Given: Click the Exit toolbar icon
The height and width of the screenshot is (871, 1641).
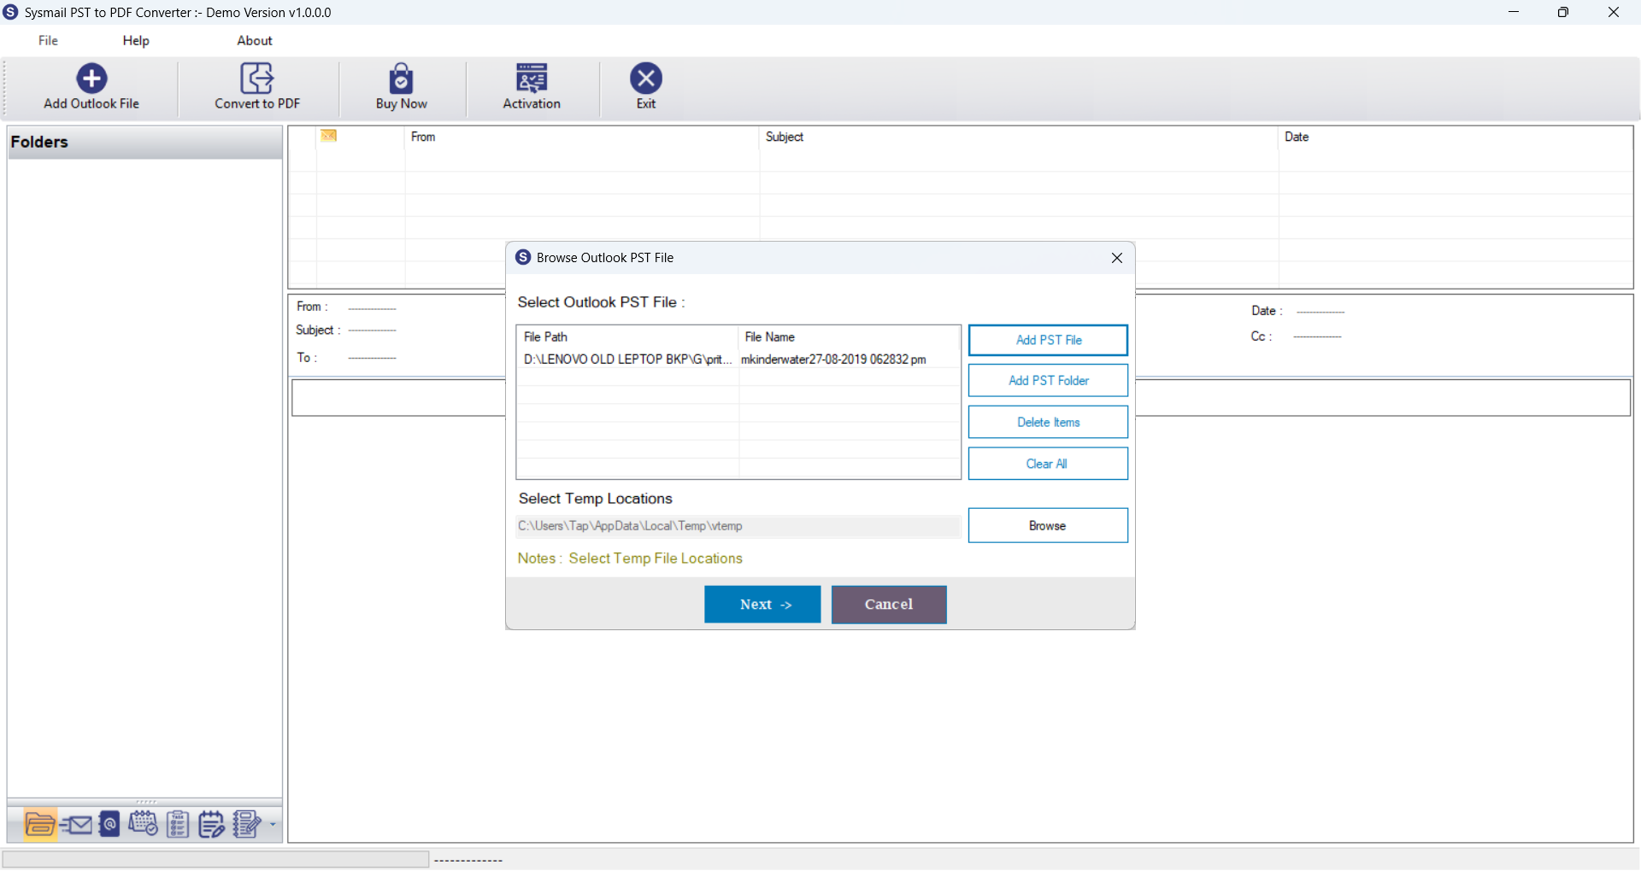Looking at the screenshot, I should click(x=646, y=79).
